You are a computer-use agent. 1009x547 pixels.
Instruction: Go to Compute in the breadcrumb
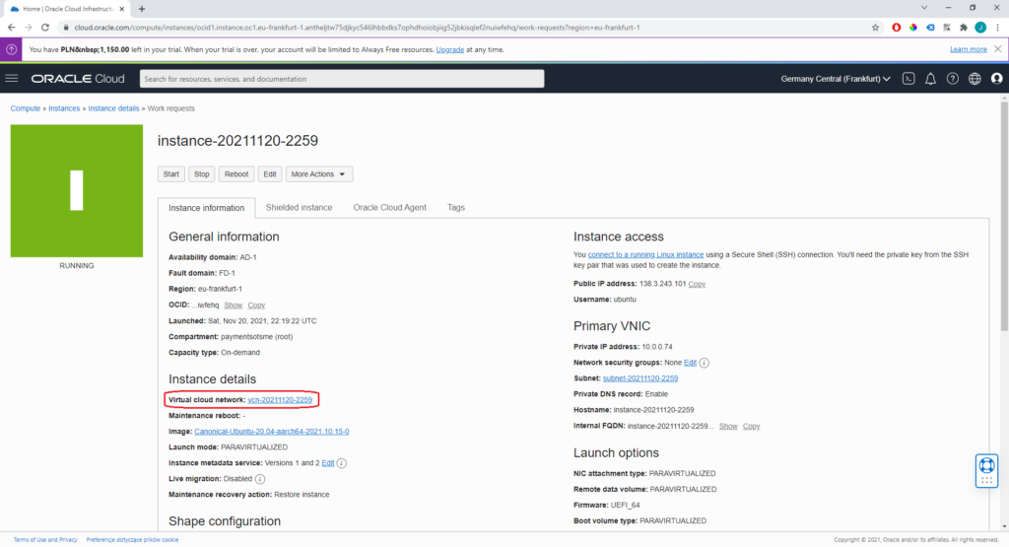tap(25, 108)
